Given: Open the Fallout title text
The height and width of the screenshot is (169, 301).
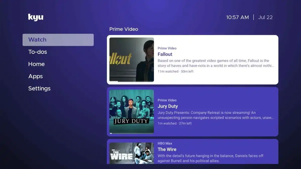Looking at the screenshot, I should click(x=165, y=54).
